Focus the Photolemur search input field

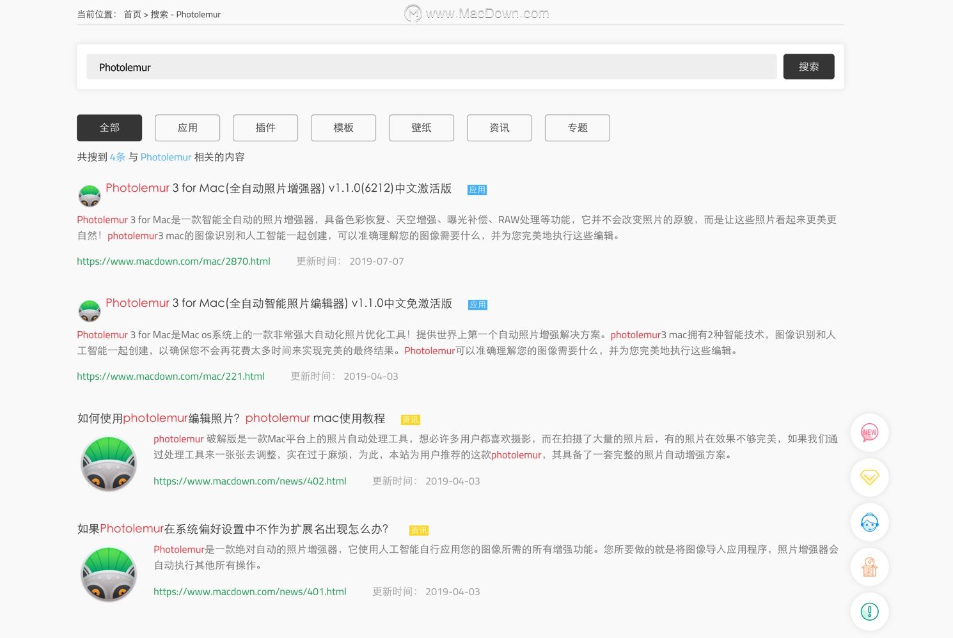(432, 66)
